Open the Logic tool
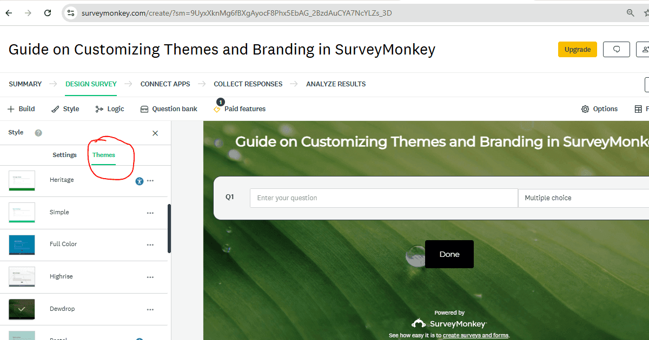649x340 pixels. (x=110, y=109)
